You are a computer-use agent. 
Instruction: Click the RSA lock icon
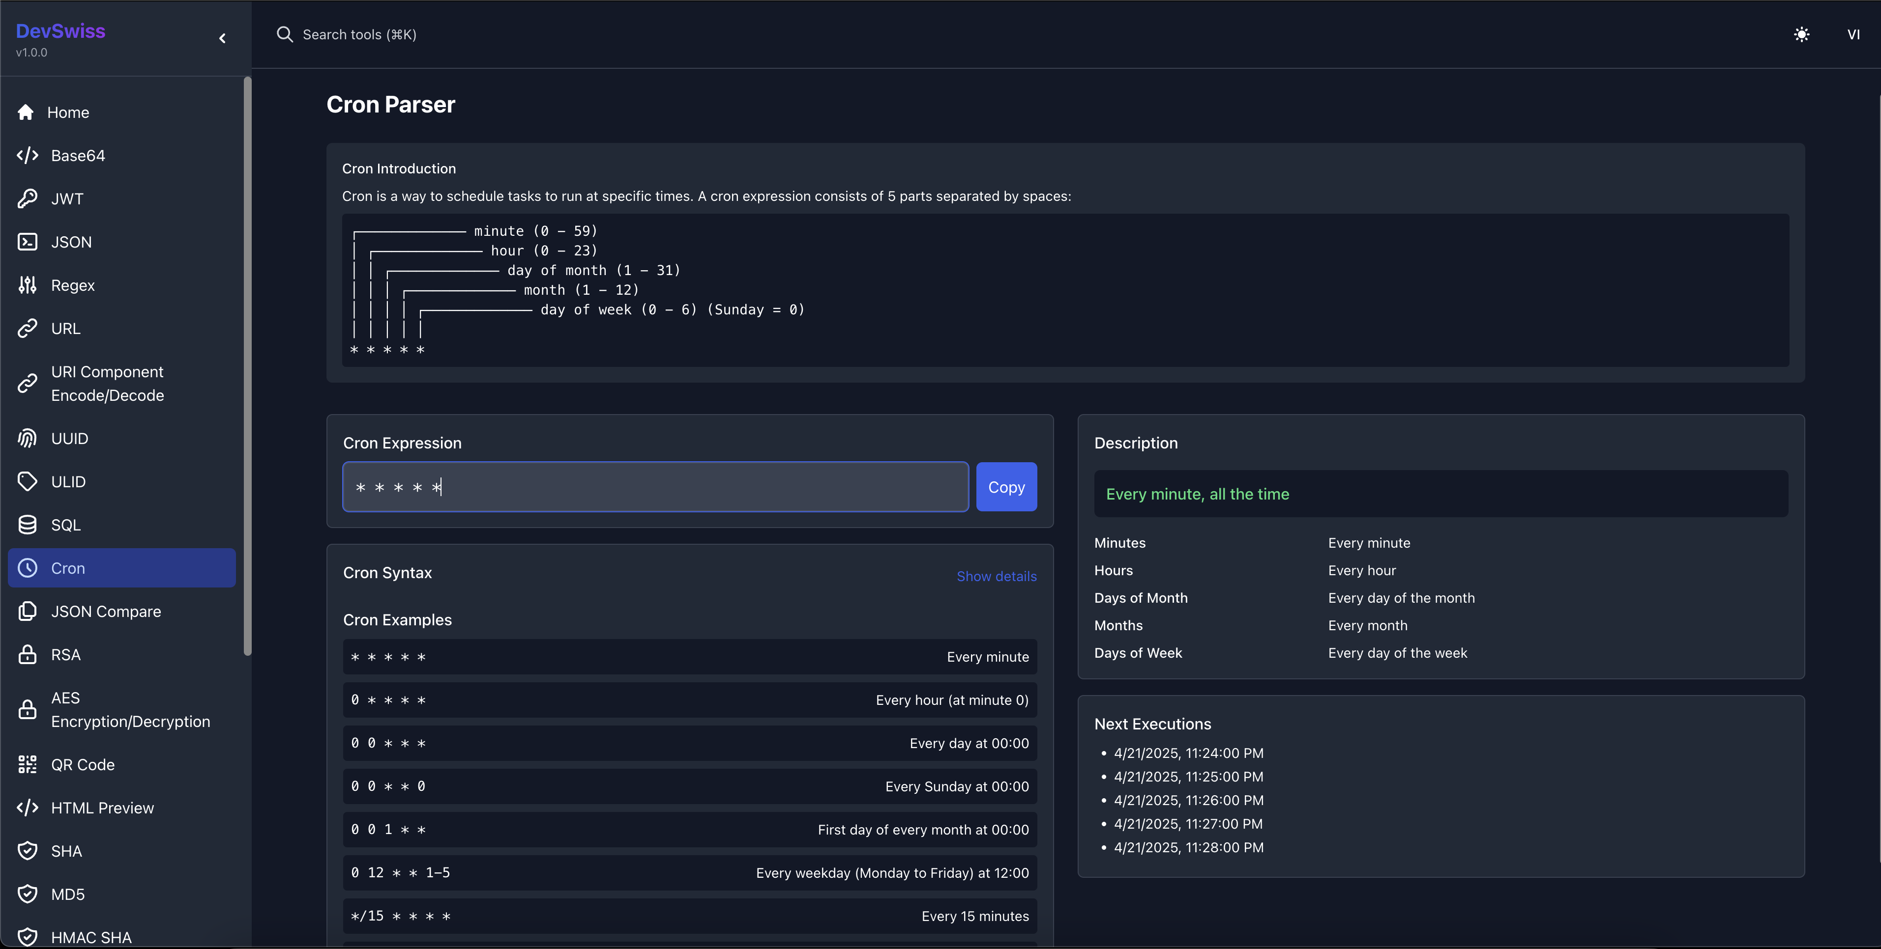[x=27, y=654]
